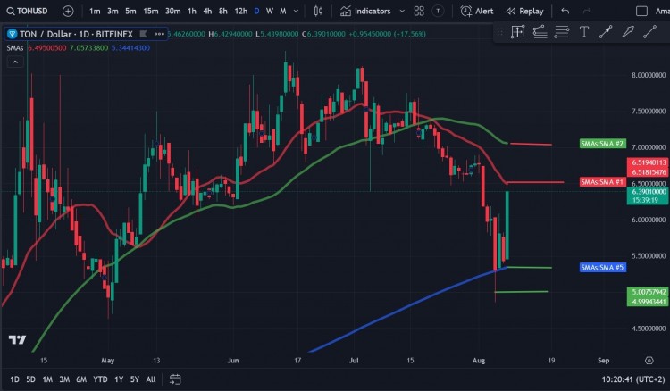The width and height of the screenshot is (670, 391).
Task: Open chart settings gear icon
Action: tap(649, 361)
